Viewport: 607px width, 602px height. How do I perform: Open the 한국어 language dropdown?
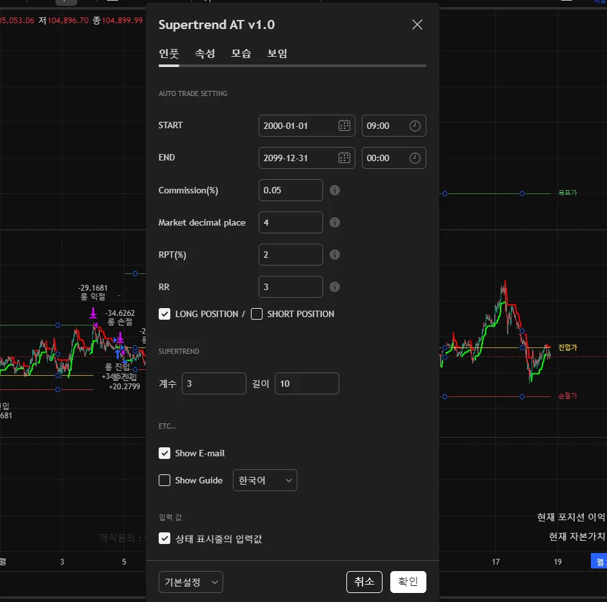(x=264, y=480)
